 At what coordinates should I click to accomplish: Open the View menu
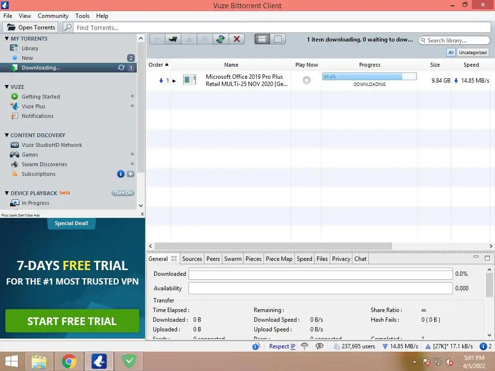[25, 16]
